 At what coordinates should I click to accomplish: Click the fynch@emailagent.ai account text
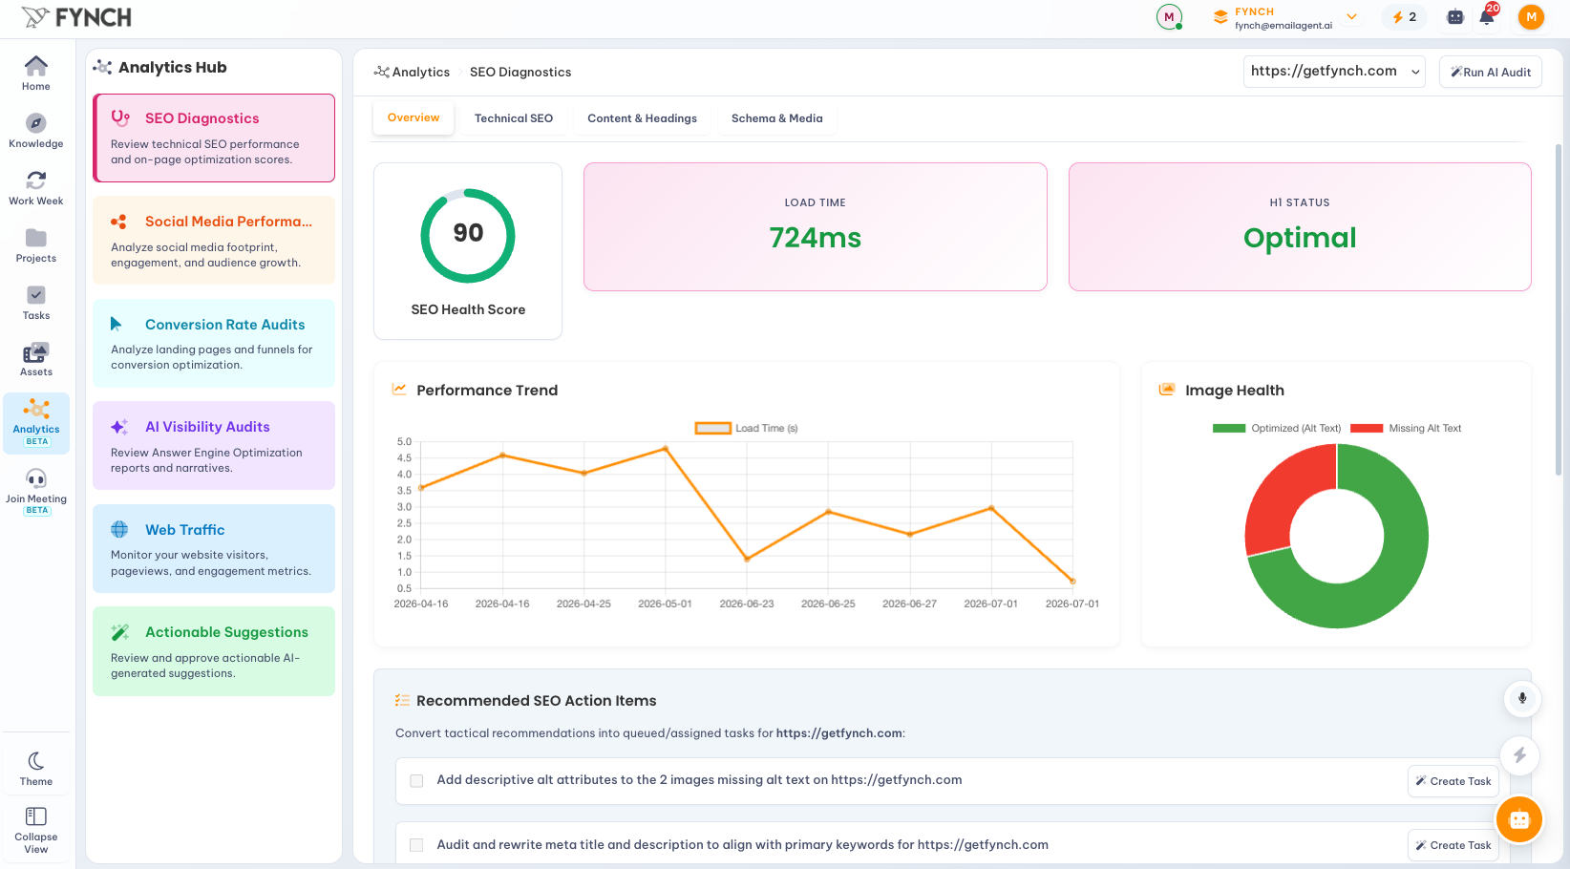point(1284,26)
